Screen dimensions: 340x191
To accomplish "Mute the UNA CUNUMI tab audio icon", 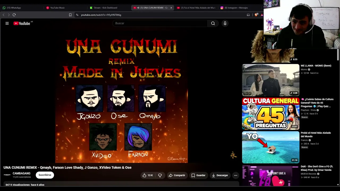I will (138, 8).
